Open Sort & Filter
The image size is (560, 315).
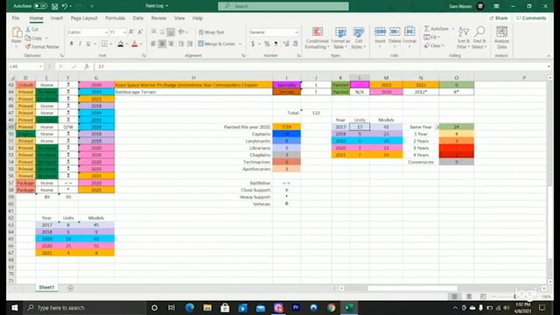click(x=464, y=38)
